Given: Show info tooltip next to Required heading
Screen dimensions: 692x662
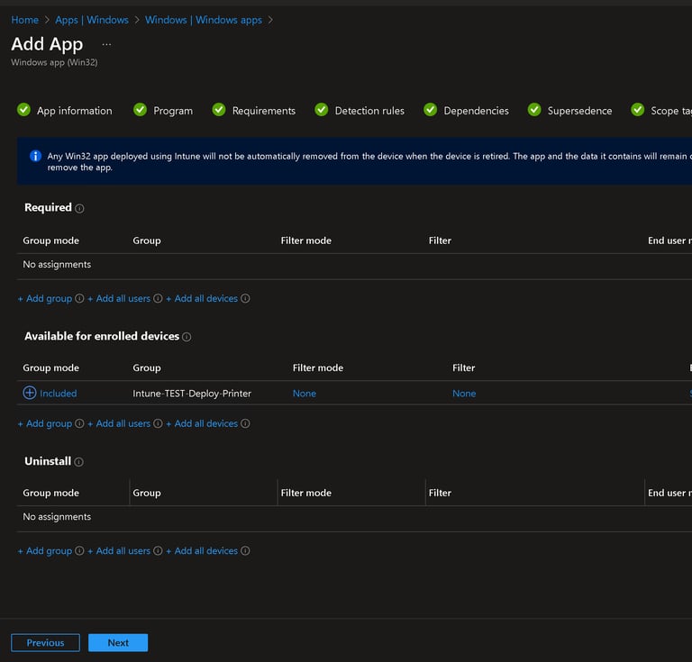Looking at the screenshot, I should coord(79,208).
